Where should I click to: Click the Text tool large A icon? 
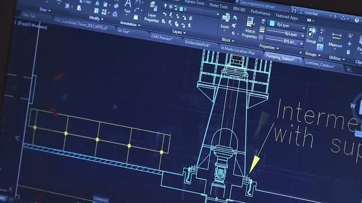coord(128,3)
